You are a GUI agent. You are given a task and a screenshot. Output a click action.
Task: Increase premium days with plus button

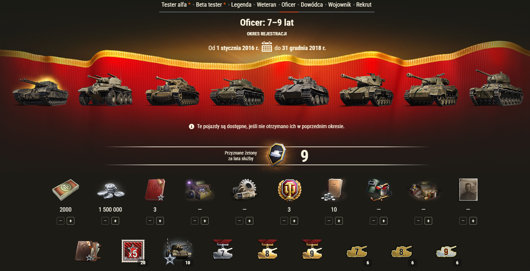[x=294, y=221]
